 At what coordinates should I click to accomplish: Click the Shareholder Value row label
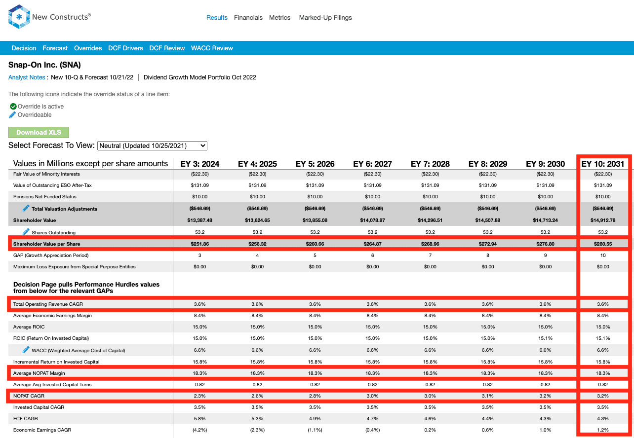tap(35, 220)
